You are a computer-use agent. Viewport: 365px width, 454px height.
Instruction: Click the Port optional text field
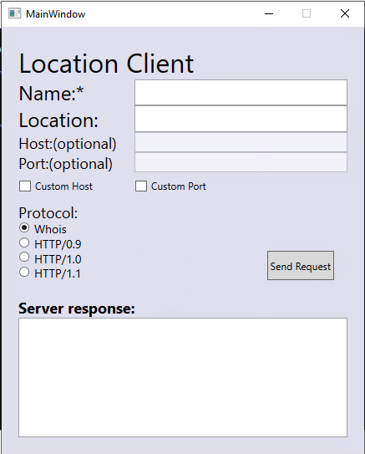coord(241,162)
